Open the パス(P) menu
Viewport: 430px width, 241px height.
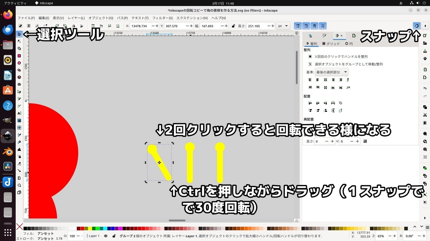(x=122, y=17)
